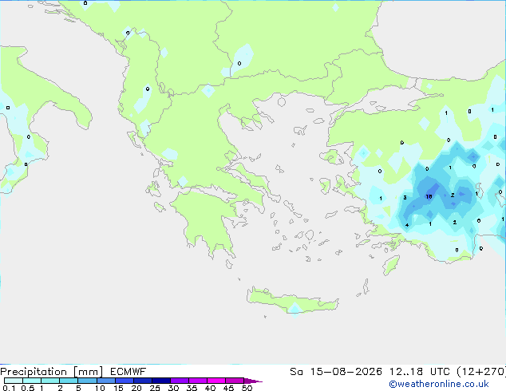Click the 4 mm value marker in southwest Turkey

pos(407,225)
